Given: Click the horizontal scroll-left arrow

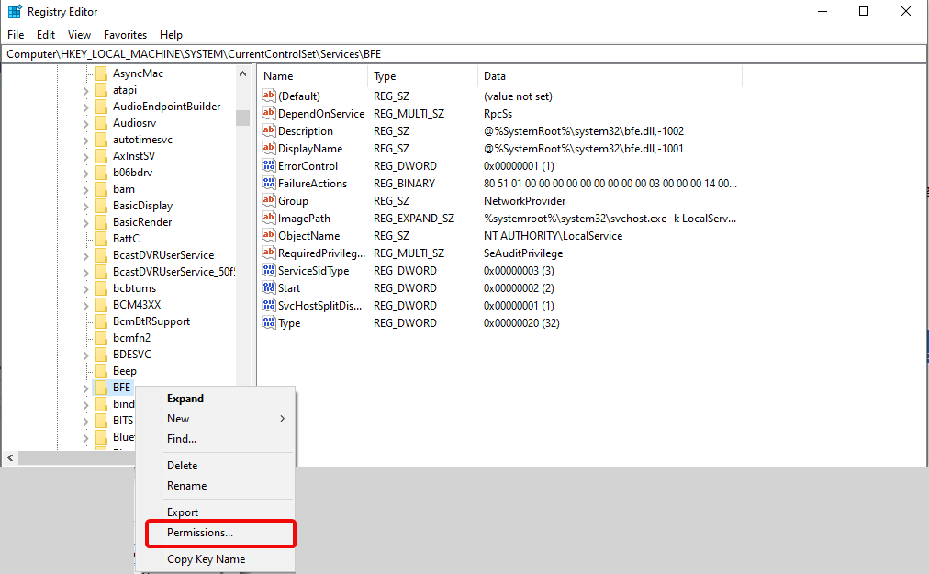Looking at the screenshot, I should [10, 457].
